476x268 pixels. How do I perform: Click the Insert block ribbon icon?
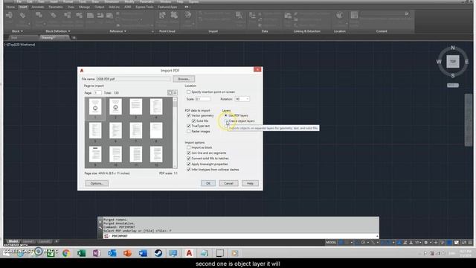10,15
